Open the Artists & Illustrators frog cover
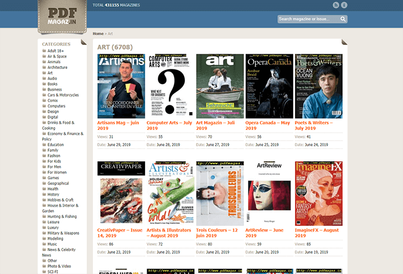Image resolution: width=403 pixels, height=274 pixels. [170, 193]
